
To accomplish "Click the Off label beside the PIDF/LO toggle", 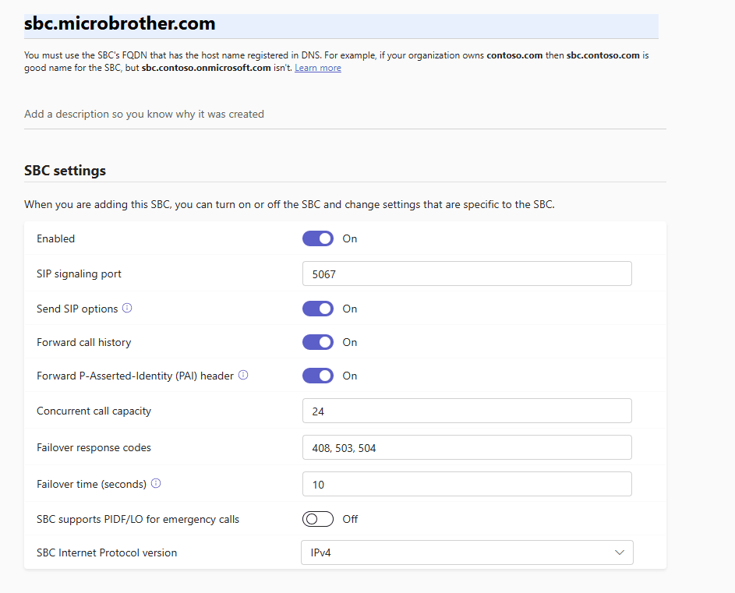I will (x=350, y=519).
